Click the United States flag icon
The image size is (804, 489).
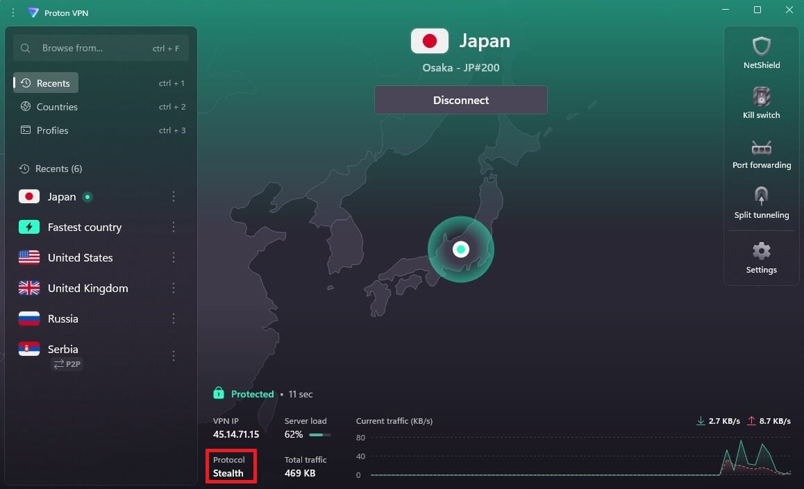tap(28, 257)
